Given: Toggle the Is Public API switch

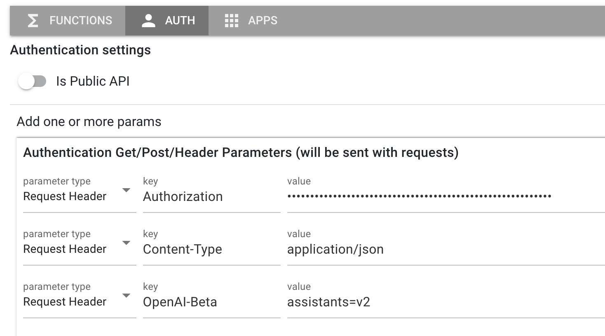Looking at the screenshot, I should coord(32,82).
